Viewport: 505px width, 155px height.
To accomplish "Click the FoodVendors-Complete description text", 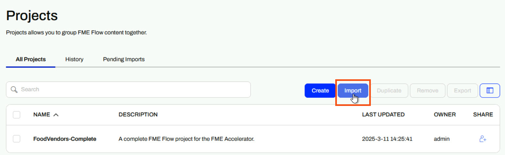I will pos(186,139).
